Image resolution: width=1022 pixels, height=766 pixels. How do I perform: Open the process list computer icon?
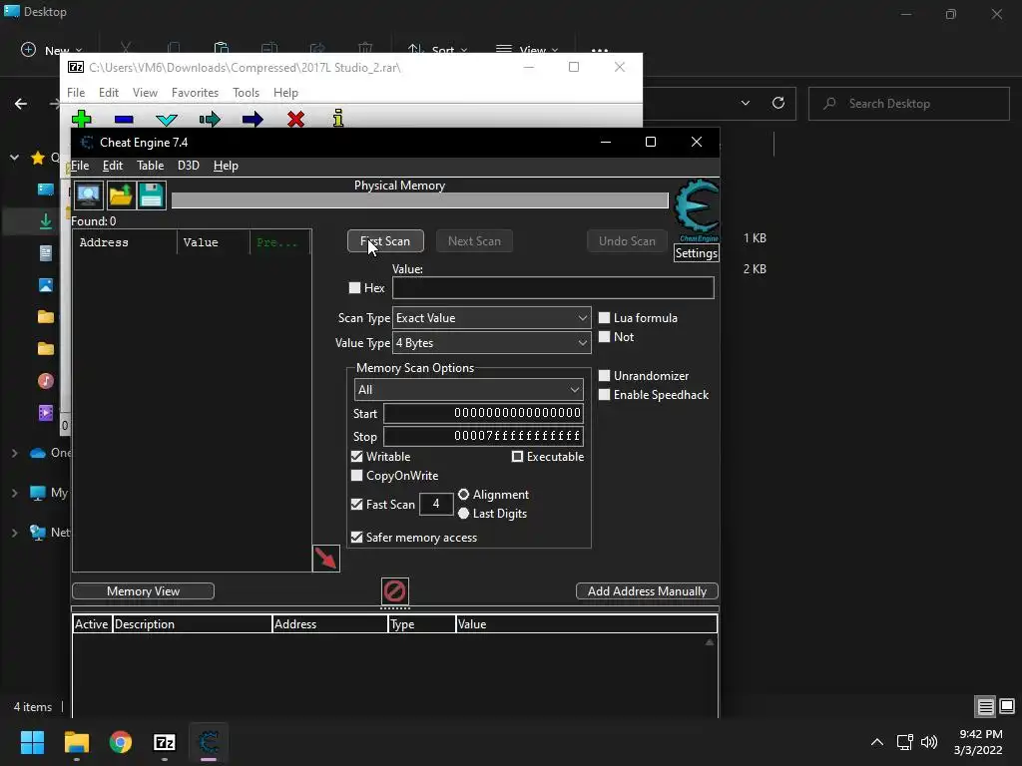[89, 194]
